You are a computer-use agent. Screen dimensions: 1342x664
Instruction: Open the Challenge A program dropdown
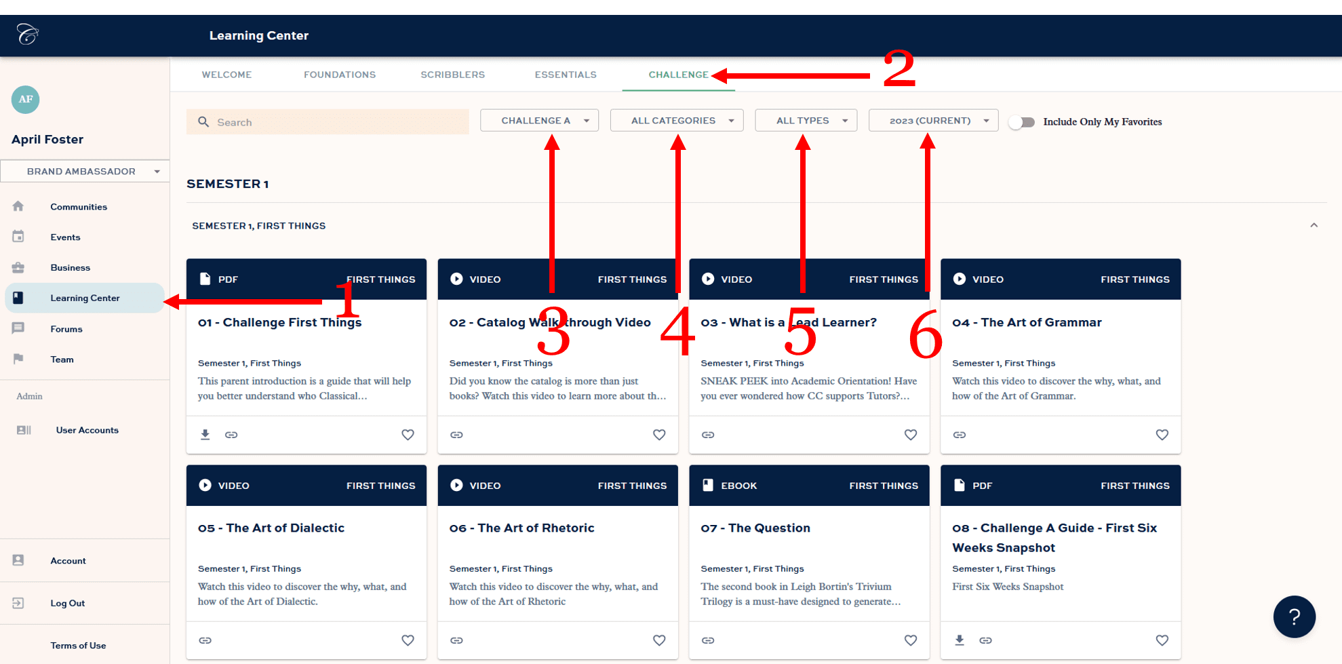tap(539, 120)
